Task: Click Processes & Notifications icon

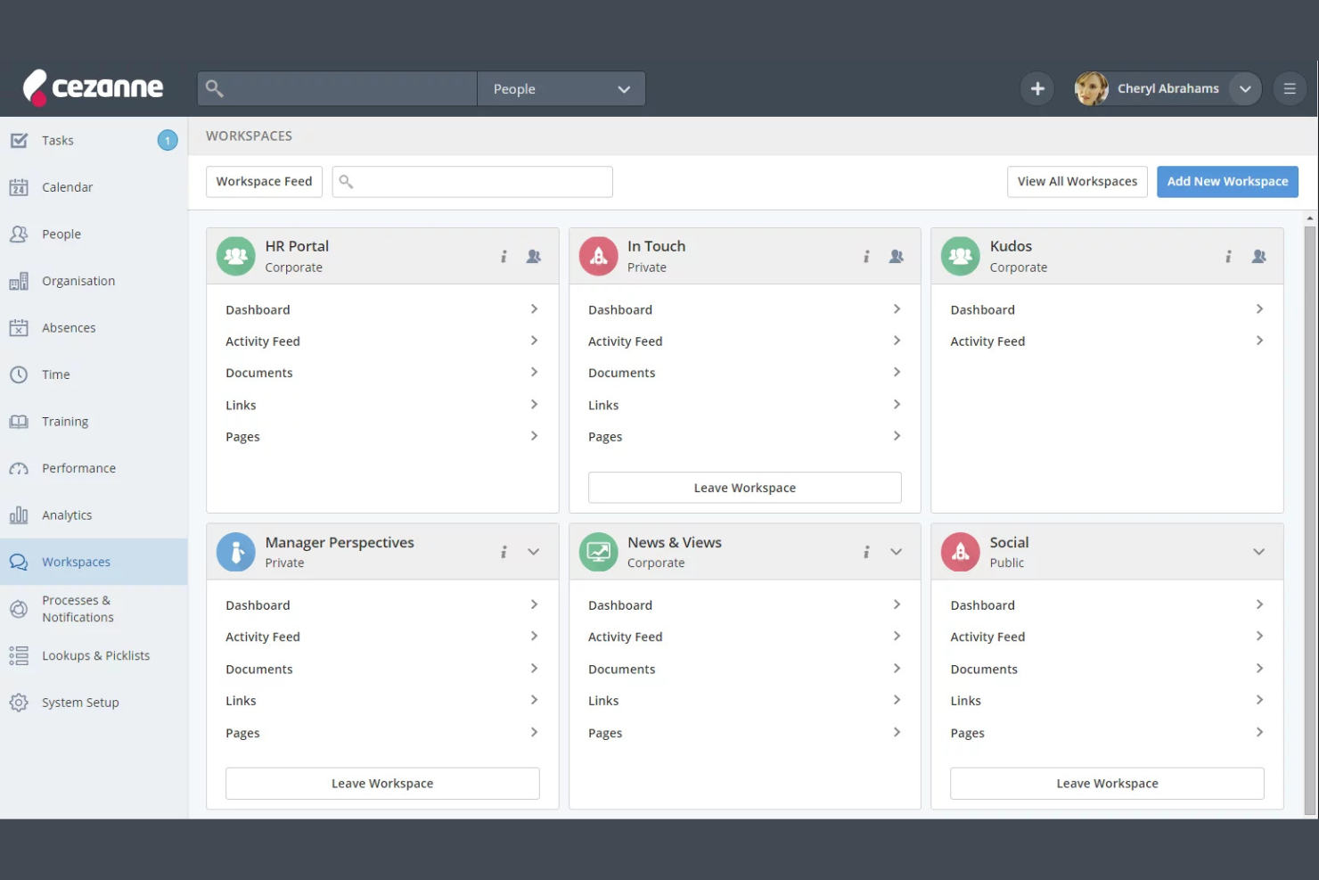Action: (19, 609)
